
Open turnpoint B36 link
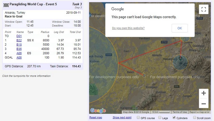pos(19,49)
